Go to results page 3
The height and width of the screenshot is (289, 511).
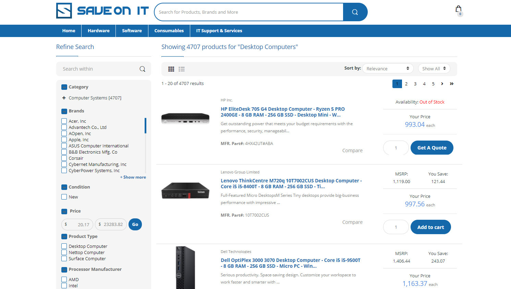(x=415, y=84)
